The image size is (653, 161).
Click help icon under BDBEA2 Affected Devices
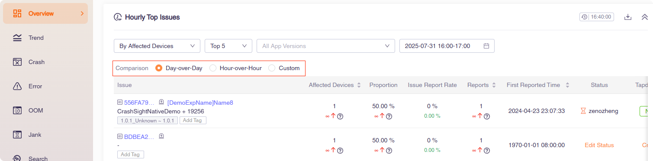340,151
